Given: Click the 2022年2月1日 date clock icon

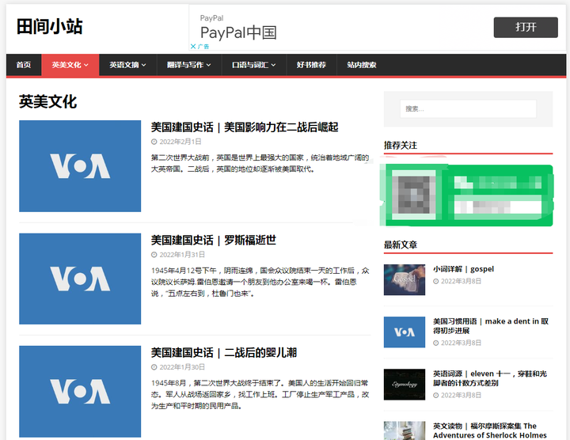Looking at the screenshot, I should (154, 142).
